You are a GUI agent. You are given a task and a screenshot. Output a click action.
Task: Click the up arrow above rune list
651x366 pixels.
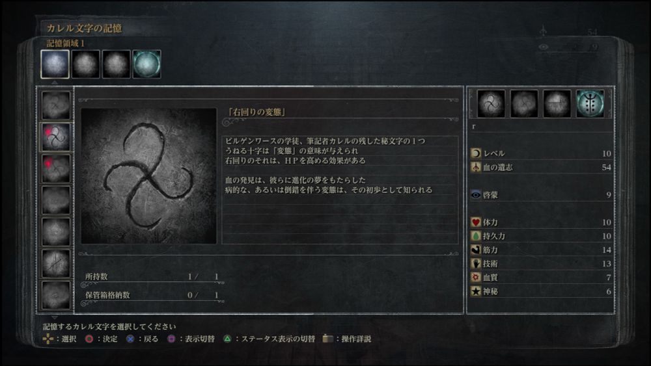click(x=55, y=83)
